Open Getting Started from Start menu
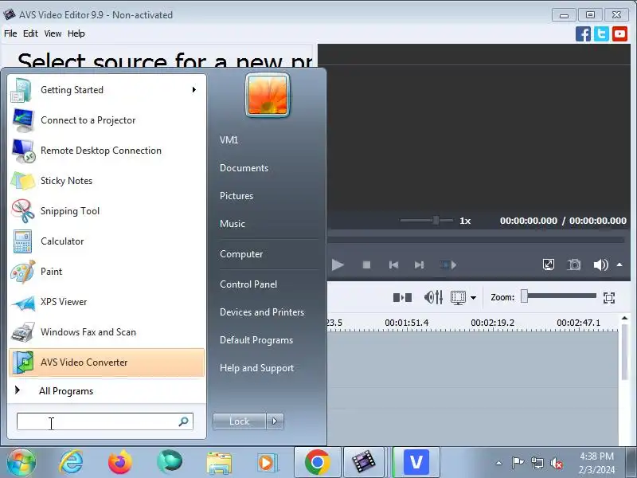The width and height of the screenshot is (637, 478). [x=106, y=90]
